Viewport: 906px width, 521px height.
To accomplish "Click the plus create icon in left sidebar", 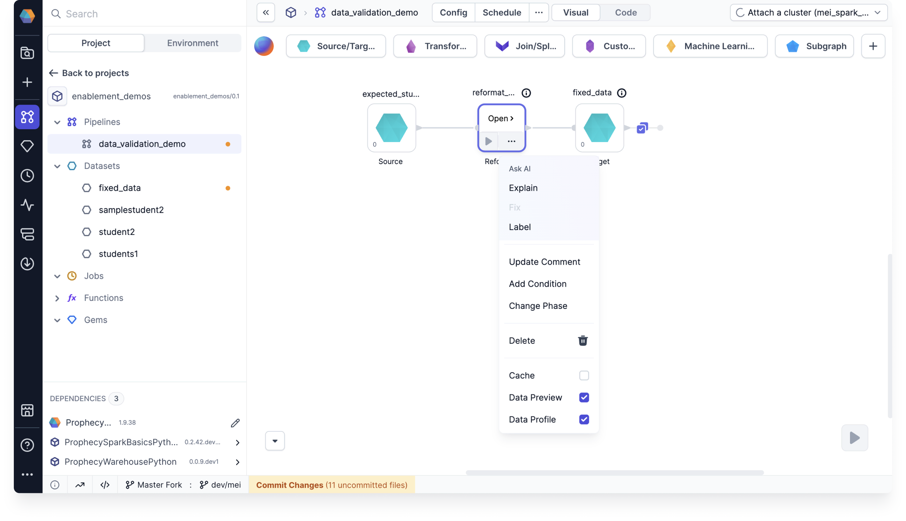I will [27, 82].
